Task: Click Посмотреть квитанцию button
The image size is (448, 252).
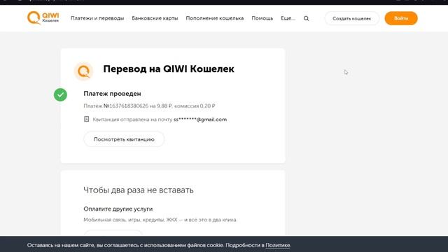Action: (x=124, y=139)
